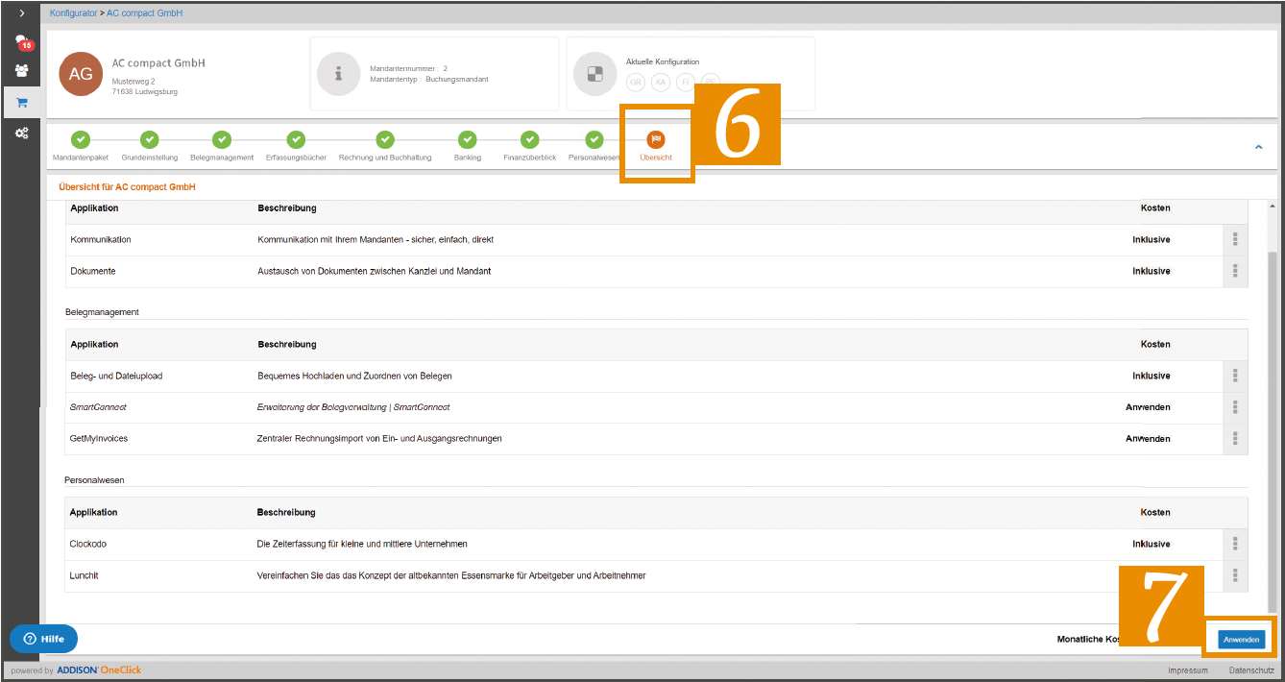The image size is (1285, 682).
Task: Collapse the wizard steps panel chevron
Action: point(1258,147)
